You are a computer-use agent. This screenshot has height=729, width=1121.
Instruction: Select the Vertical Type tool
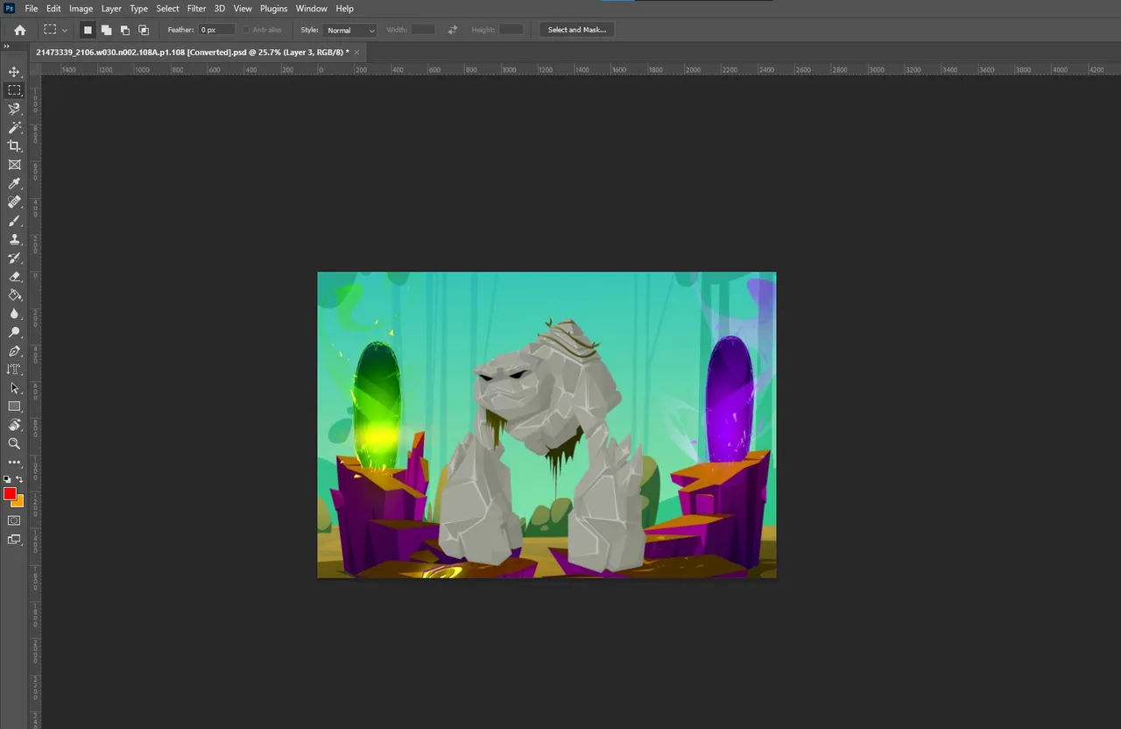[14, 370]
